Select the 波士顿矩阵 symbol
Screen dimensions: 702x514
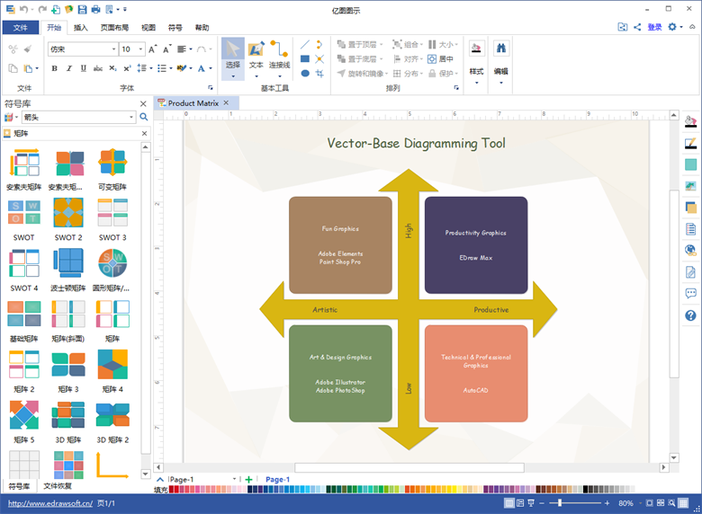click(68, 270)
